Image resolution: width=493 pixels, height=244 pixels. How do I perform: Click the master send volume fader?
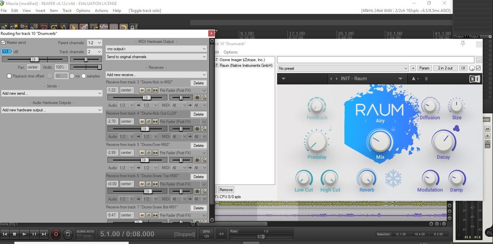coord(35,60)
